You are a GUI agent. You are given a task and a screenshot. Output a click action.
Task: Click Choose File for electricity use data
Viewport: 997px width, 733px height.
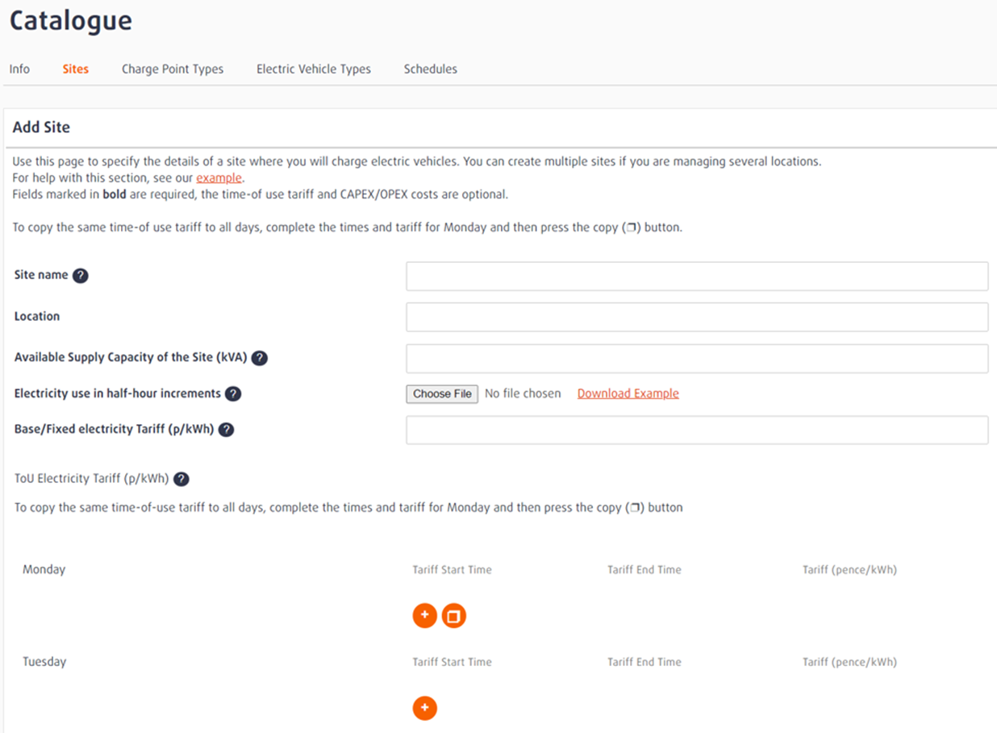[441, 394]
